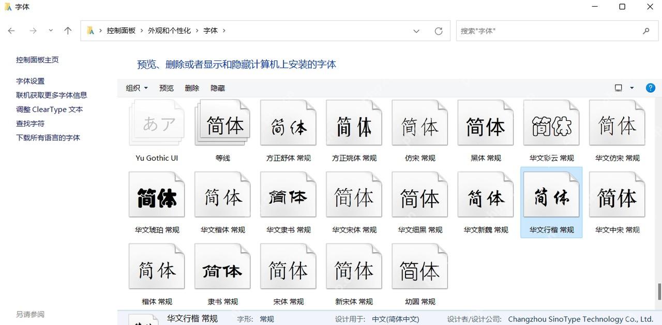
Task: Select the Yu Gothic UI font icon
Action: pyautogui.click(x=157, y=123)
